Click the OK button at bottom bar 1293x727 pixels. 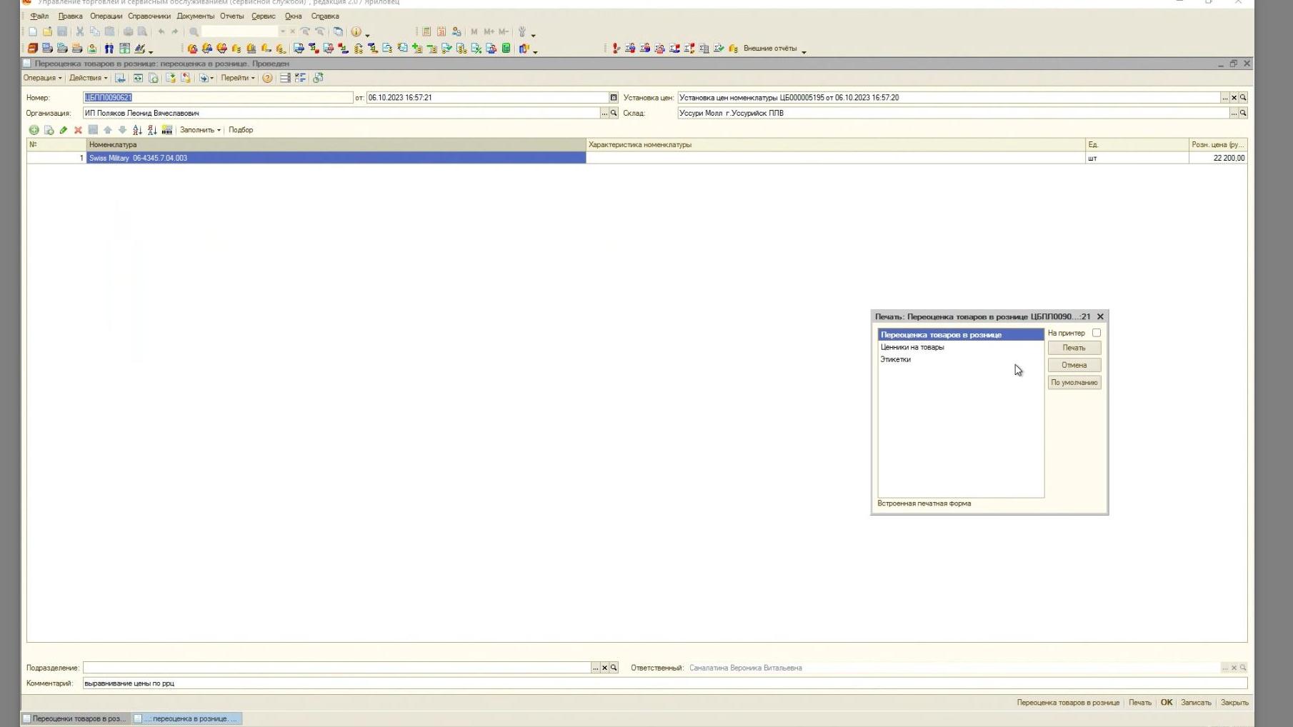coord(1166,703)
